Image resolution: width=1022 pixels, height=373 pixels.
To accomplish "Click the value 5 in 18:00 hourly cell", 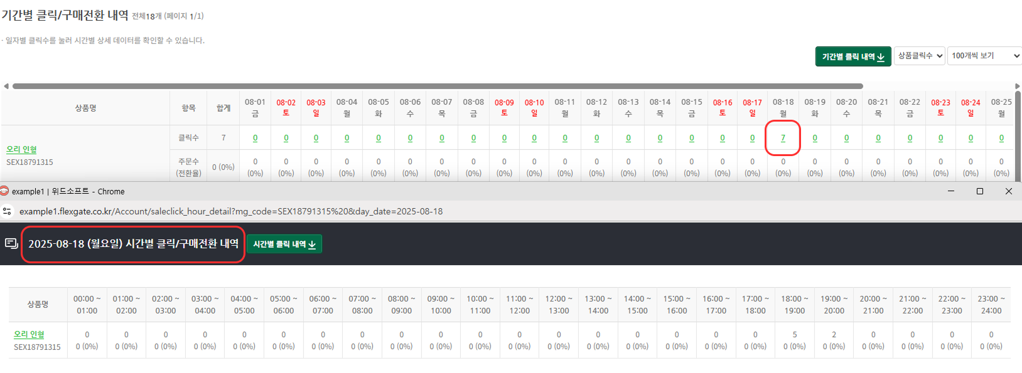I will click(795, 334).
